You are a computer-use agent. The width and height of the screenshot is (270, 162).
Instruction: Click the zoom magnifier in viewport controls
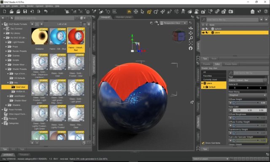tap(191, 38)
